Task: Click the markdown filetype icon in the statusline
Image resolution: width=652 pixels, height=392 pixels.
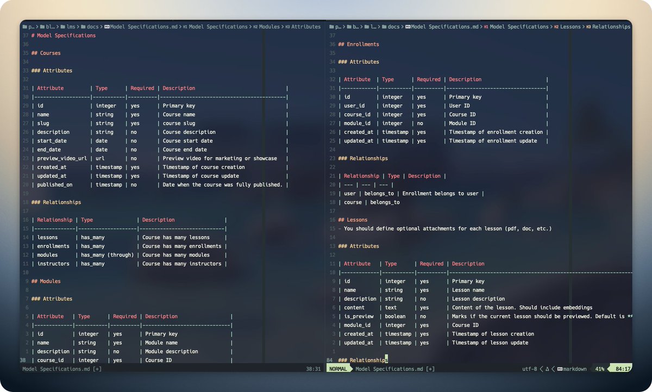Action: [x=560, y=369]
